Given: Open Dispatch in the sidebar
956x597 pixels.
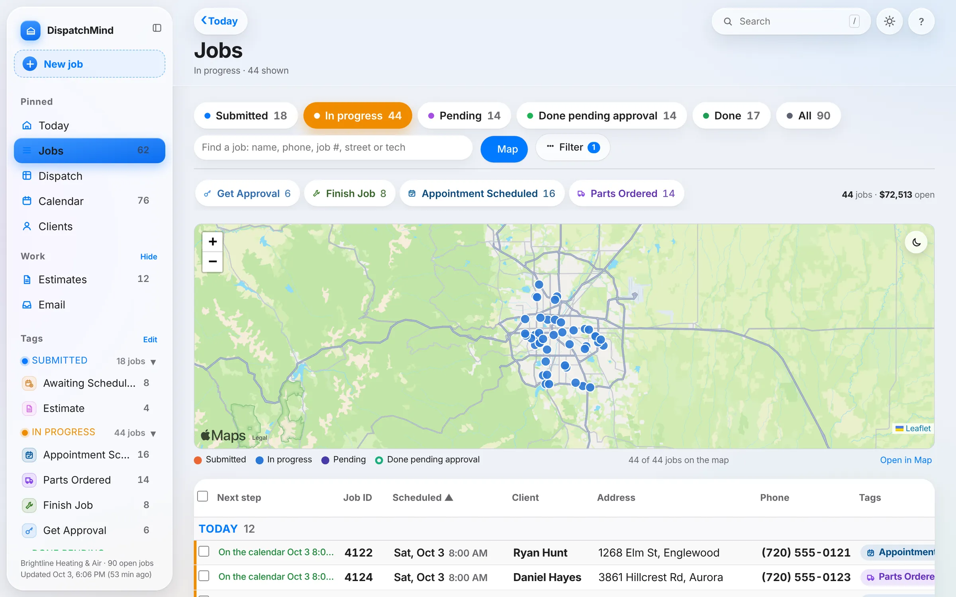Looking at the screenshot, I should (x=90, y=176).
